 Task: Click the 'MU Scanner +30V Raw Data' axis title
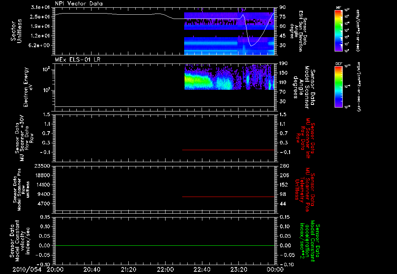[24, 138]
